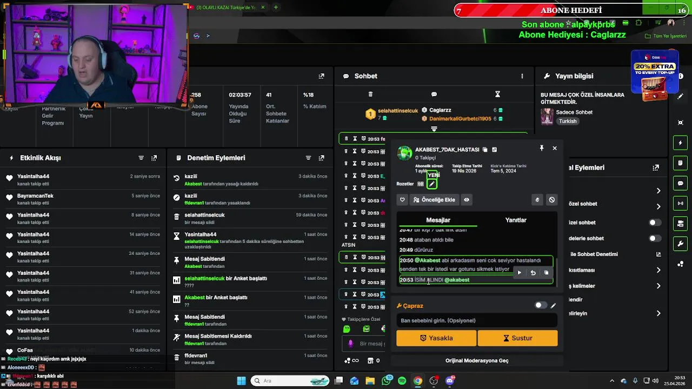Click the ban reason input field
The height and width of the screenshot is (389, 692).
pyautogui.click(x=476, y=320)
